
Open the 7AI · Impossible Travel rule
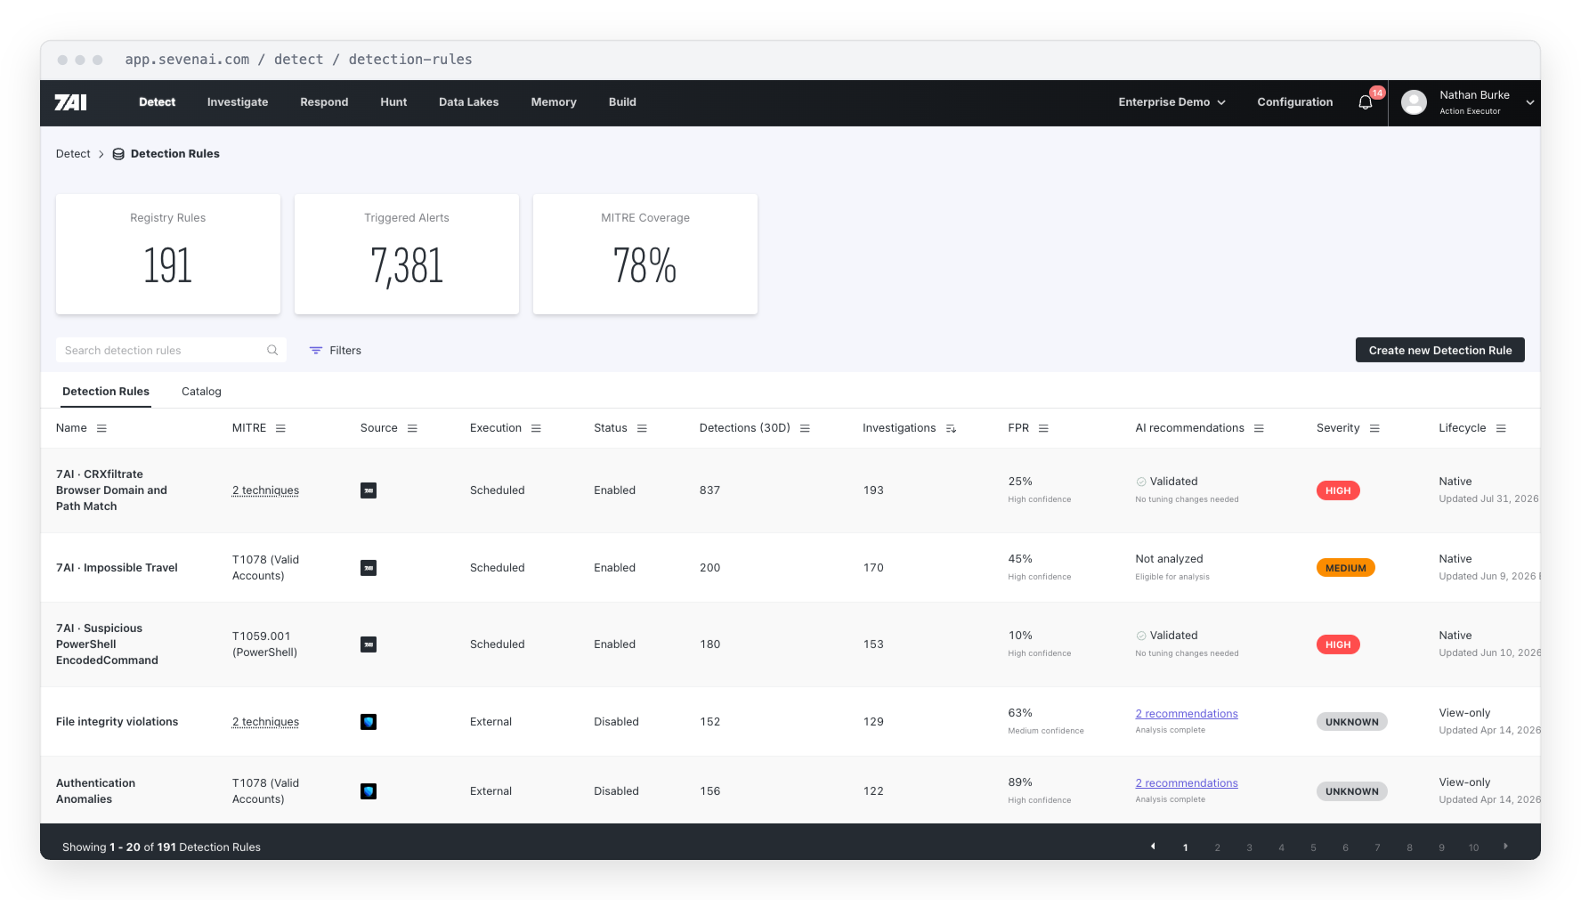(117, 568)
